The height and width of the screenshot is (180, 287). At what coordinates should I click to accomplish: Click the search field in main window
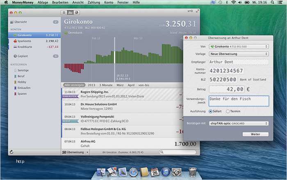click(178, 152)
